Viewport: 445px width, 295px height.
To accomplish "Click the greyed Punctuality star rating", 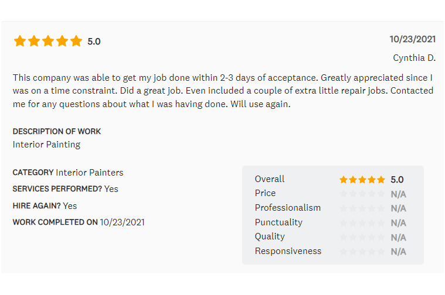I will 362,222.
